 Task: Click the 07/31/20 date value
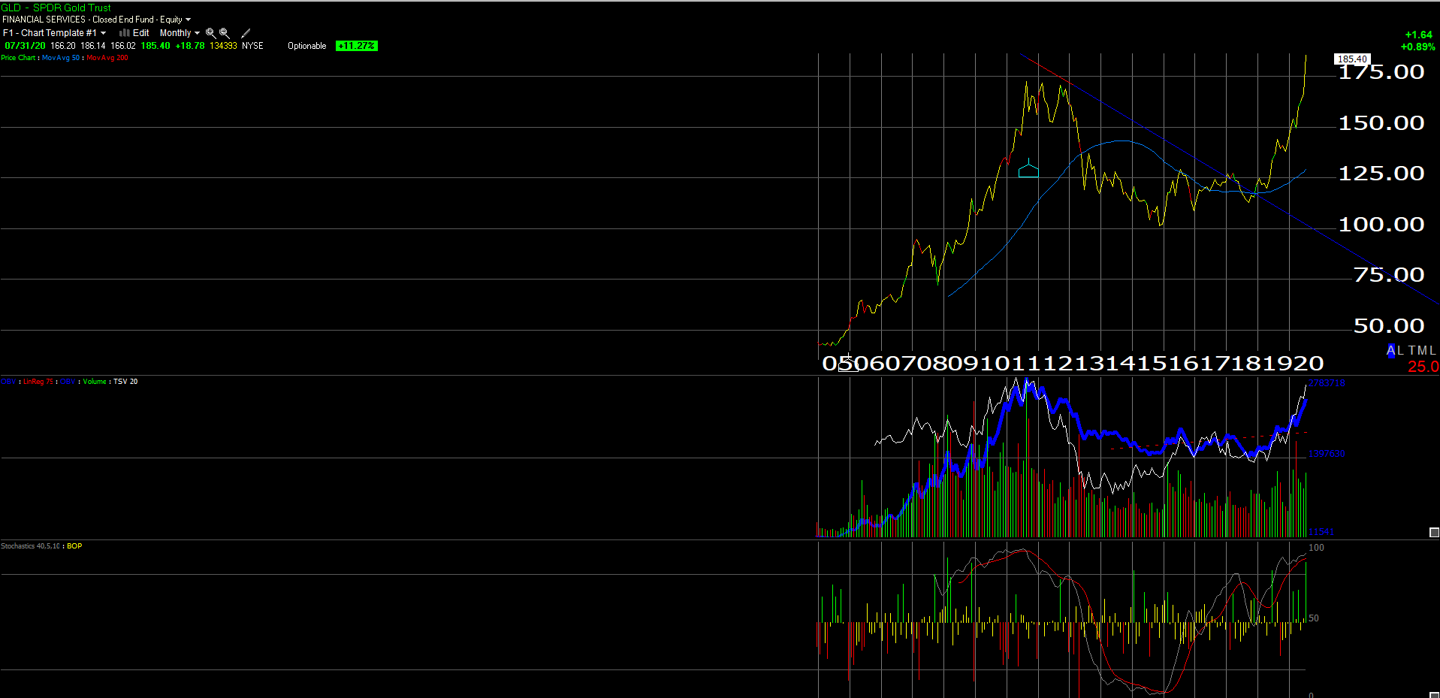[x=25, y=46]
